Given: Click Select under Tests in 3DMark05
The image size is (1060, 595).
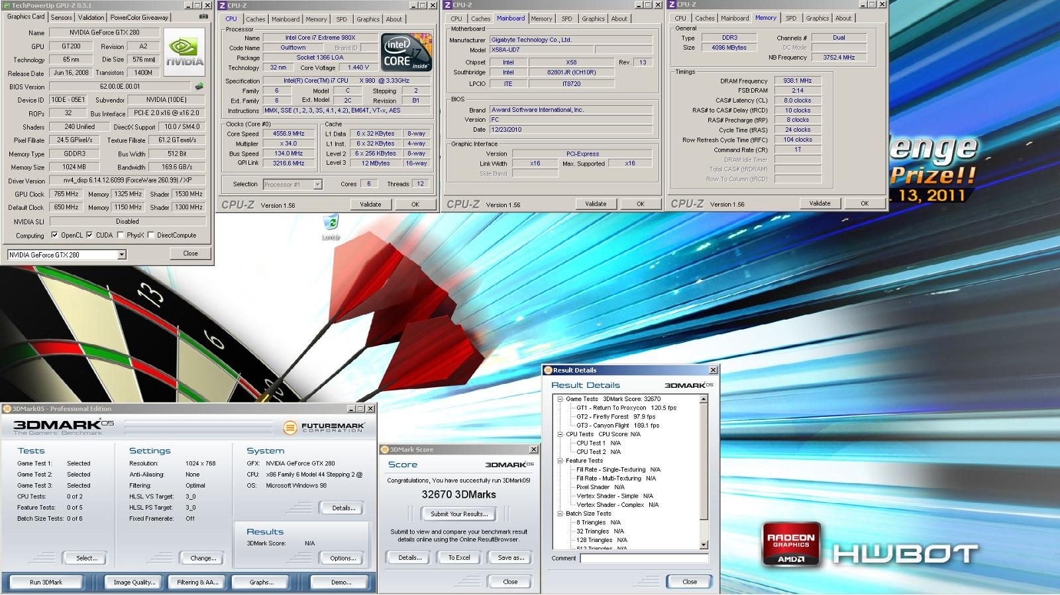Looking at the screenshot, I should [86, 558].
